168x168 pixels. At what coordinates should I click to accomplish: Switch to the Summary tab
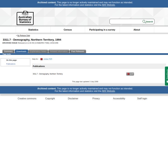click(x=8, y=52)
